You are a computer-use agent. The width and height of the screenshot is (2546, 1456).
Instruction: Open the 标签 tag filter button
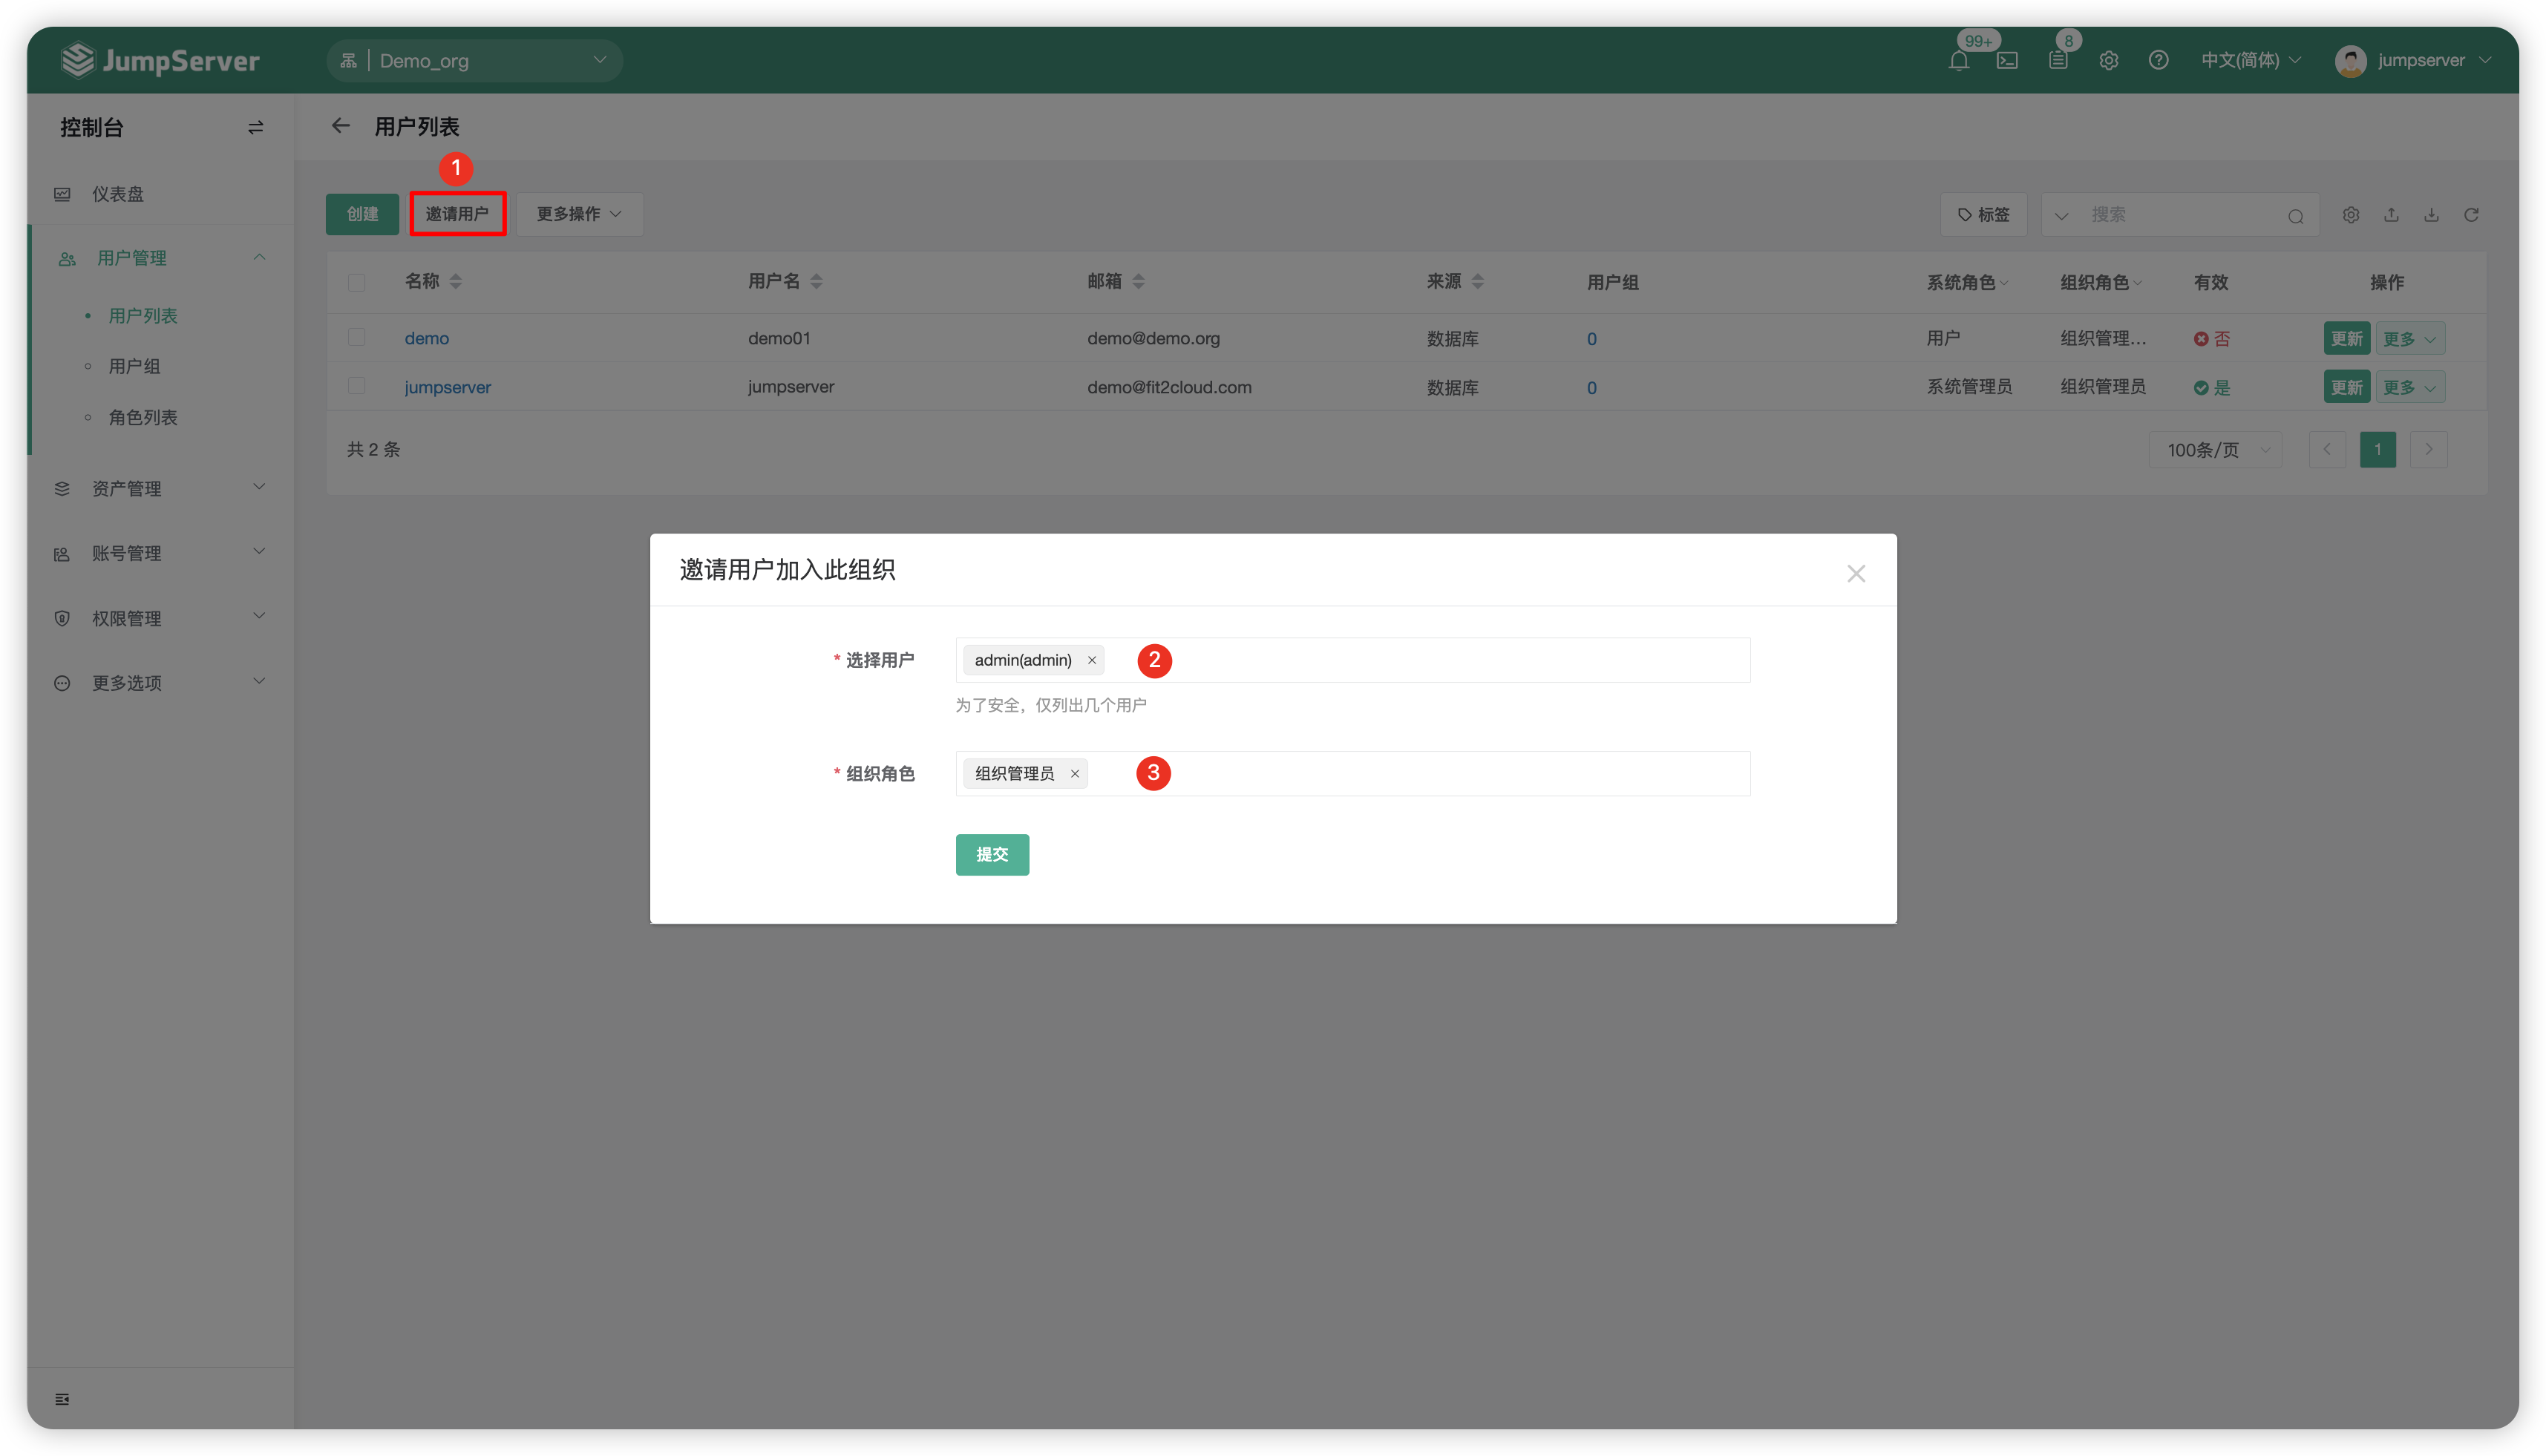pyautogui.click(x=1983, y=215)
